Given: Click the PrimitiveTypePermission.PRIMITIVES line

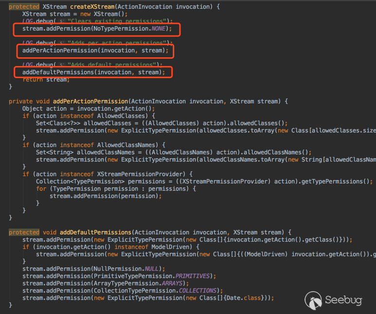Looking at the screenshot, I should pyautogui.click(x=119, y=276).
